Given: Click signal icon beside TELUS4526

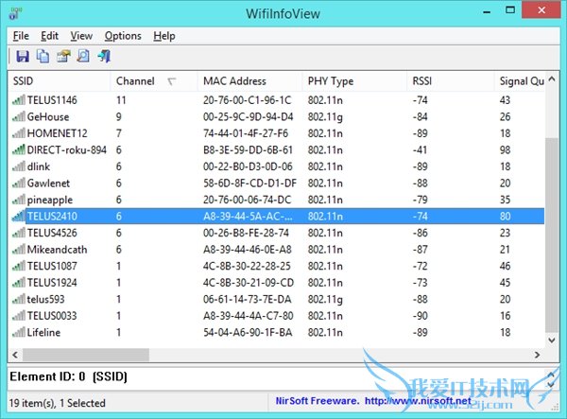Looking at the screenshot, I should 19,233.
